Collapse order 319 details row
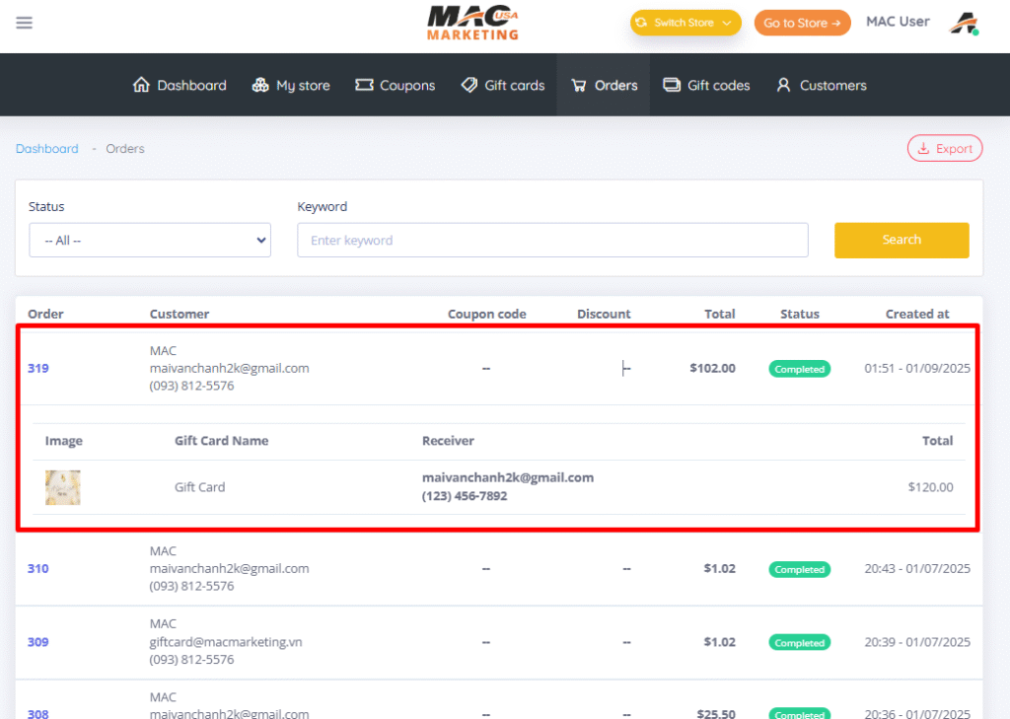Image resolution: width=1010 pixels, height=719 pixels. pos(37,369)
